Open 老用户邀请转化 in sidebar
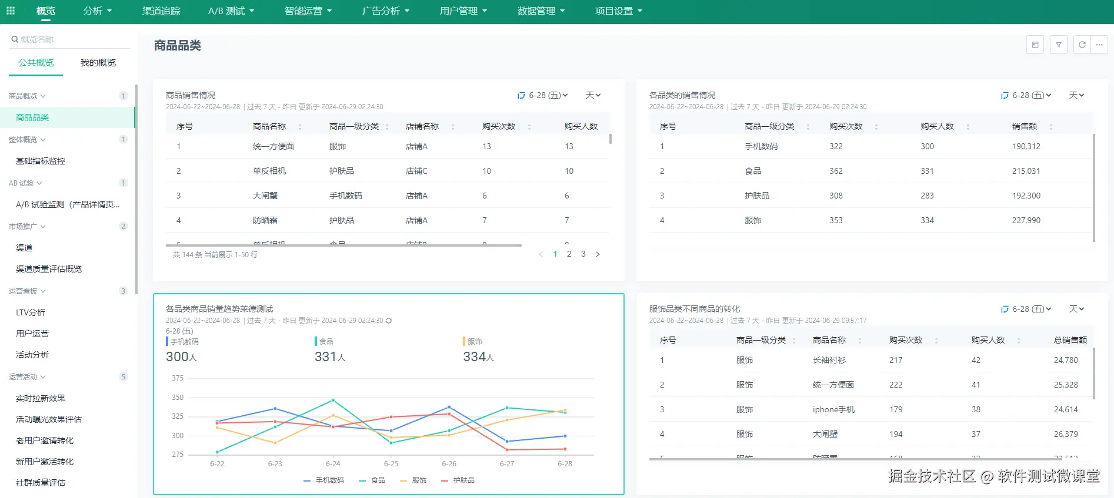 coord(45,440)
